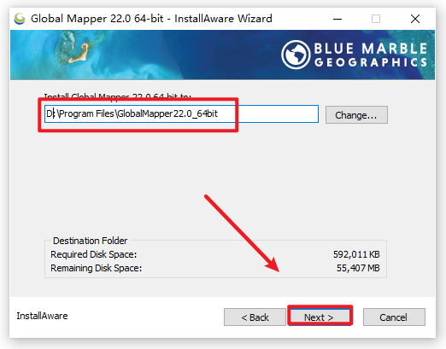Screen dimensions: 446x349
Task: Click the Global Mapper icon in title bar
Action: [x=20, y=19]
